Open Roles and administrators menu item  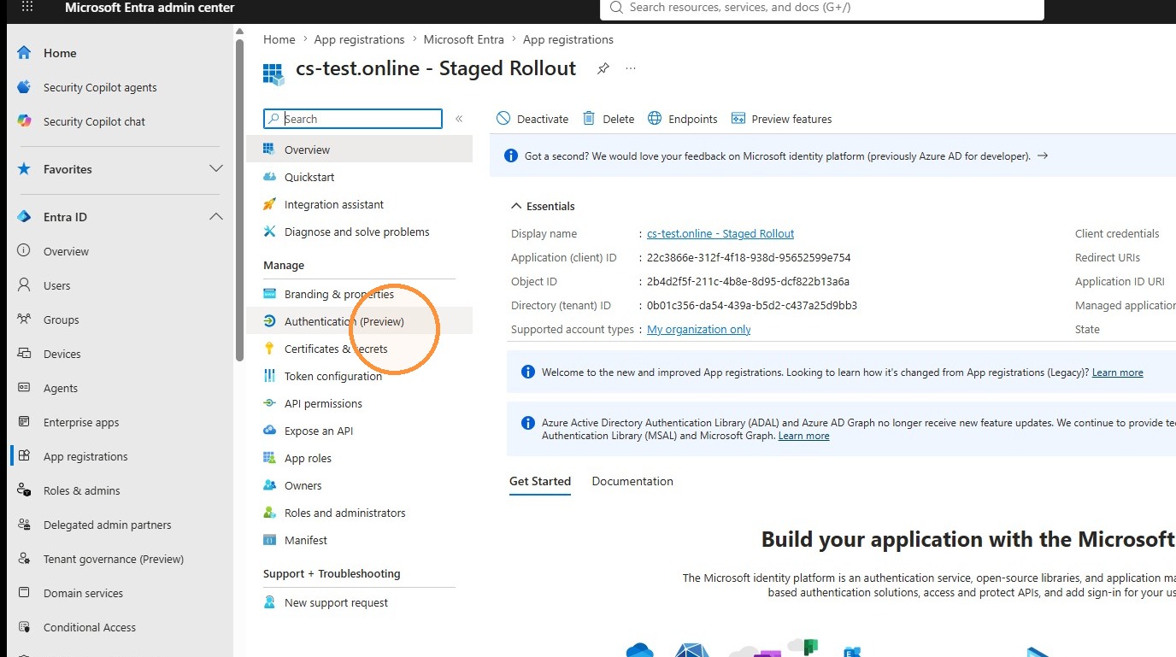click(359, 513)
